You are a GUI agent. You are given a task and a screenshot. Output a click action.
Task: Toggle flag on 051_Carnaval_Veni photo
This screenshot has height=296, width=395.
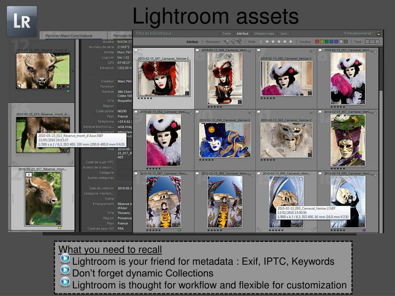320,50
